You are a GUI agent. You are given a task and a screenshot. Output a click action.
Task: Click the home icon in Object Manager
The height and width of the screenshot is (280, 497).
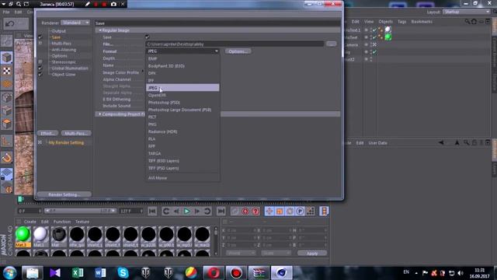pos(474,22)
